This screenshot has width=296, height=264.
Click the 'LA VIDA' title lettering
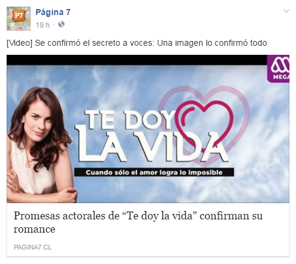tap(152, 146)
